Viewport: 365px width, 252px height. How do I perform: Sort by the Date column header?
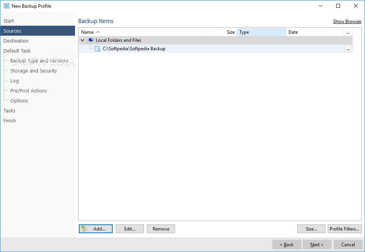[315, 32]
